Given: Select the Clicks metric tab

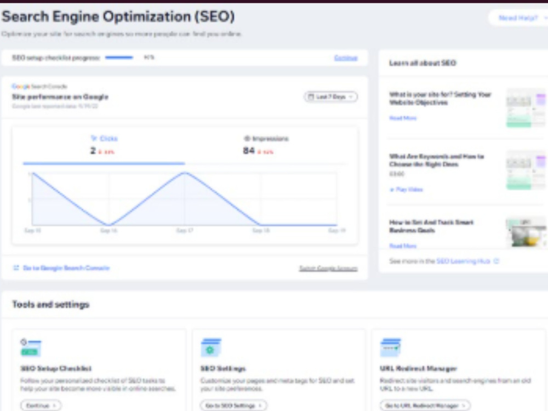Looking at the screenshot, I should (x=104, y=145).
